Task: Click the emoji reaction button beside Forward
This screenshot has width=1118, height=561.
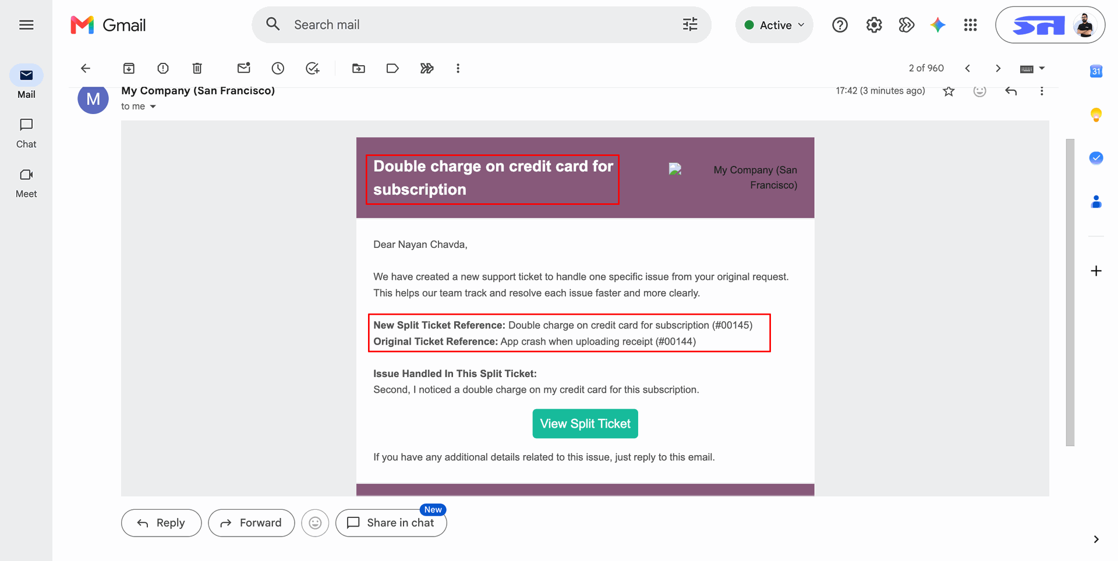Action: 315,523
